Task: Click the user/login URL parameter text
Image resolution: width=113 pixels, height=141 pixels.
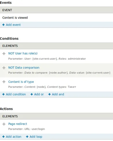Action: tap(38, 129)
